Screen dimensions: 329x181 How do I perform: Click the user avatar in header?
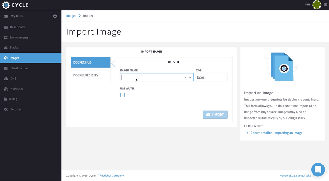(317, 4)
